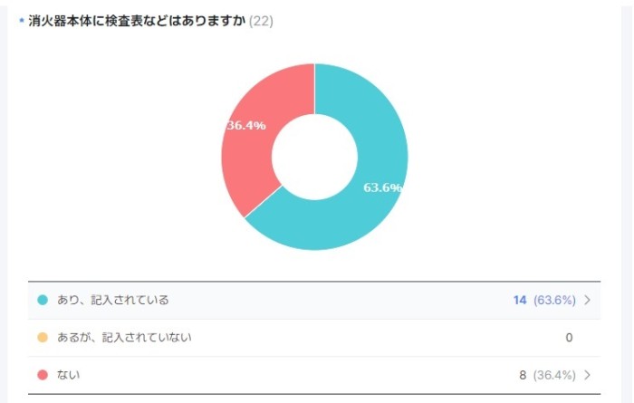The image size is (634, 403).
Task: Click the question title 消火器本体に検査表などはありますか
Action: (137, 21)
